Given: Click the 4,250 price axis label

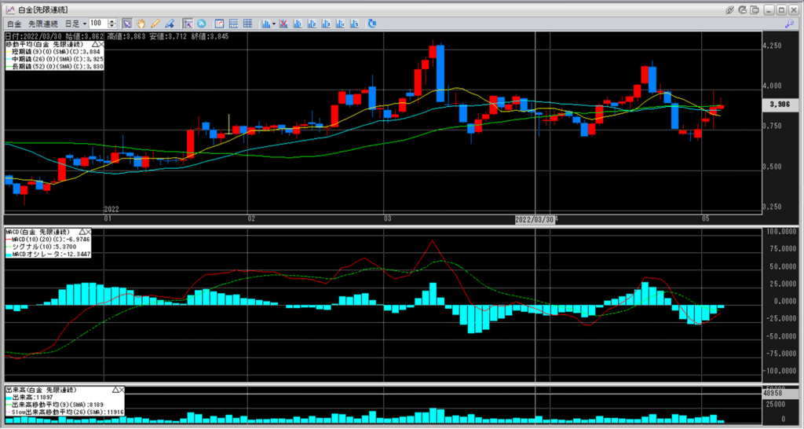Looking at the screenshot, I should click(771, 46).
